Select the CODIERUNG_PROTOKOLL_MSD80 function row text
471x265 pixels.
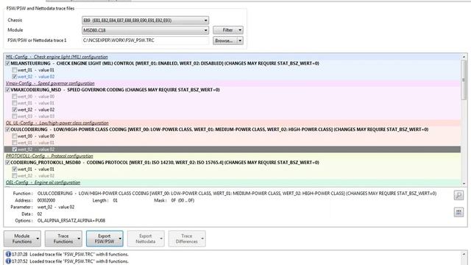[165, 163]
